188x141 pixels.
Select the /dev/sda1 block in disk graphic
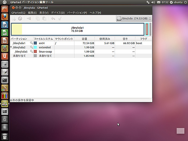(78, 29)
